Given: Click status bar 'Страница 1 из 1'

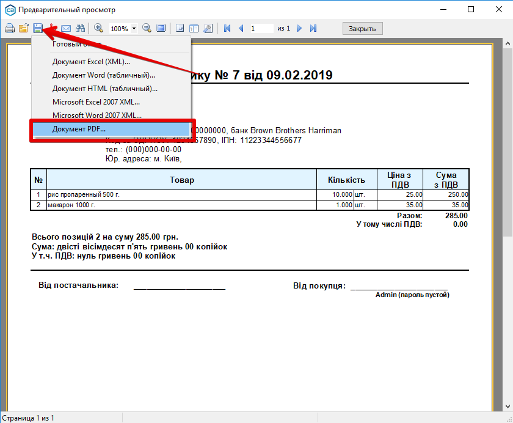Looking at the screenshot, I should (x=28, y=418).
